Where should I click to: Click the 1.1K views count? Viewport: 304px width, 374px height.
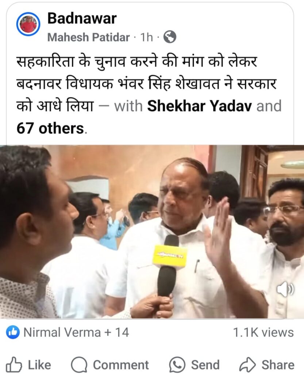tap(263, 332)
